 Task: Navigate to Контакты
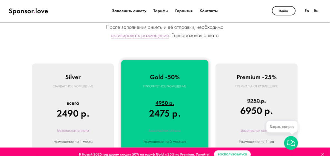point(209,11)
